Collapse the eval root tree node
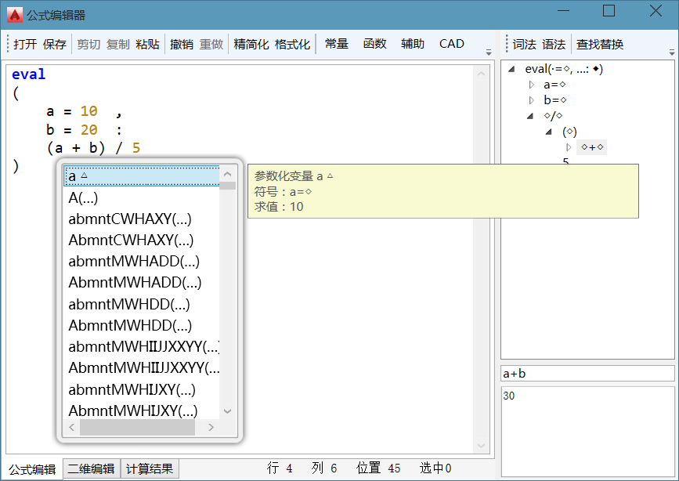679x481 pixels. 511,69
